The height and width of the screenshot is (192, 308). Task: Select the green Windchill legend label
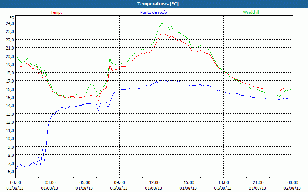[x=251, y=12]
